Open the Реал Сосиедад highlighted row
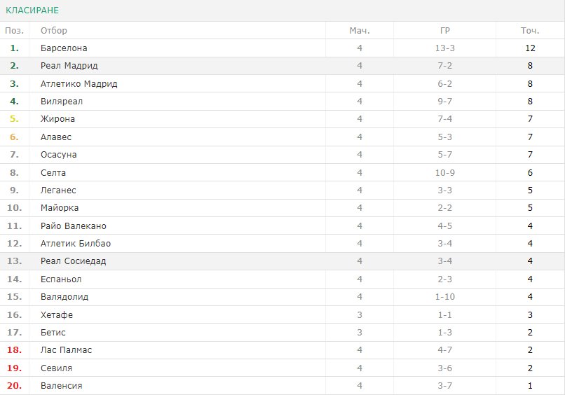This screenshot has width=565, height=395. click(x=282, y=261)
